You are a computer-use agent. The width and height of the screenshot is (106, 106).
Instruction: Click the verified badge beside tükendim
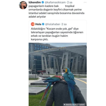coord(43,2)
